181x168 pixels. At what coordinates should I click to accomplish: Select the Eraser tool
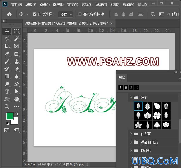click(x=17, y=69)
